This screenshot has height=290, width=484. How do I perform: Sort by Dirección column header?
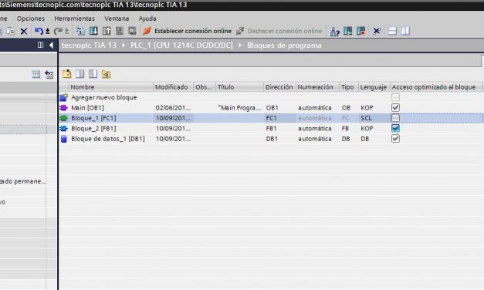[279, 87]
